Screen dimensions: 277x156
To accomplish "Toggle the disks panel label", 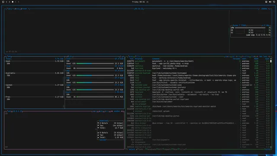I will click(70, 57).
